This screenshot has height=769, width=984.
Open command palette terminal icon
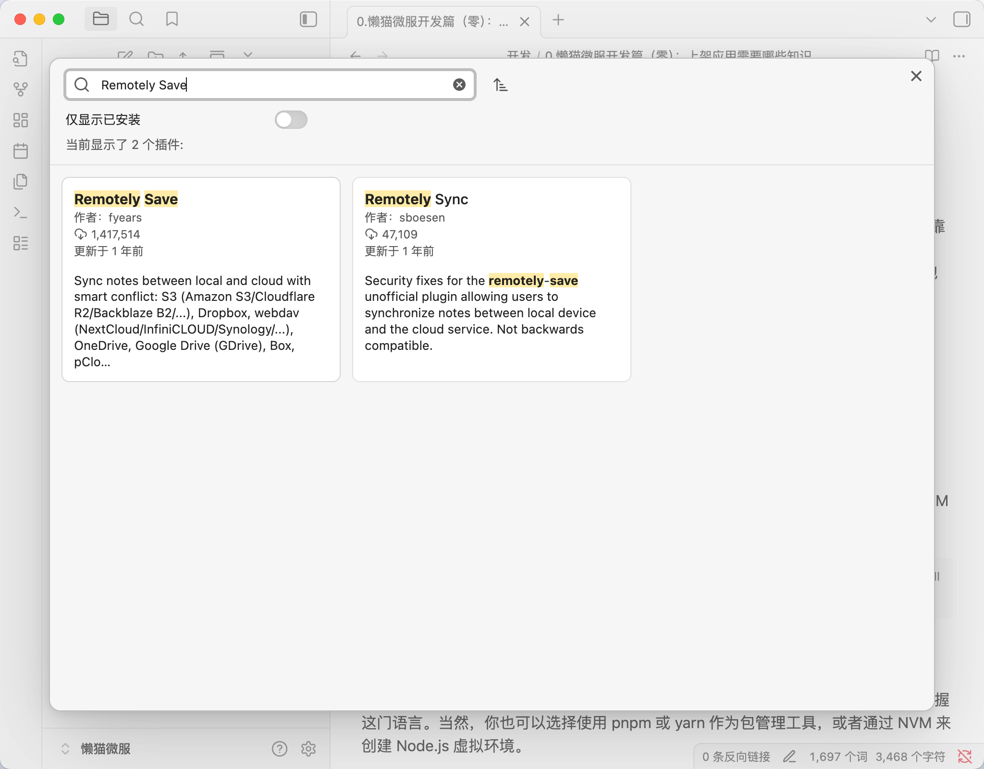tap(21, 212)
